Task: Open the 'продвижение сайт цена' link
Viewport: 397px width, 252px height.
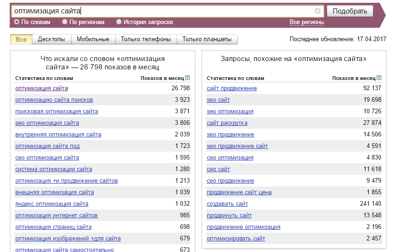Action: click(239, 192)
